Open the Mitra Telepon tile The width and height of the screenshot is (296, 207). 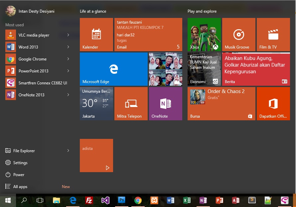tap(131, 103)
